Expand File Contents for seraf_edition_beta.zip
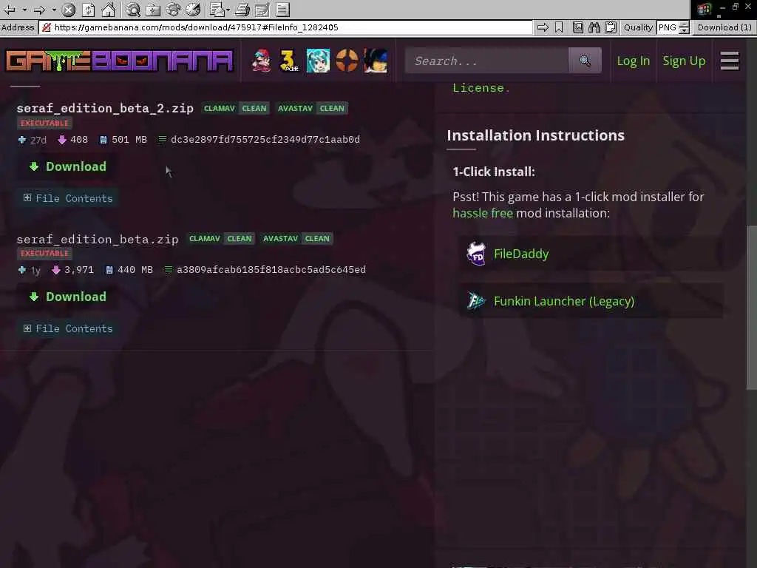The height and width of the screenshot is (568, 757). [68, 328]
